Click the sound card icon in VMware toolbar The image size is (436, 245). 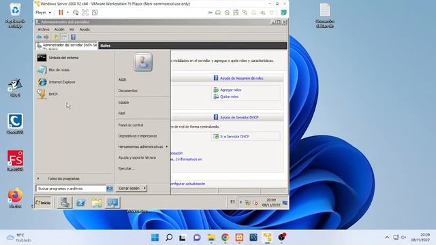pos(262,12)
